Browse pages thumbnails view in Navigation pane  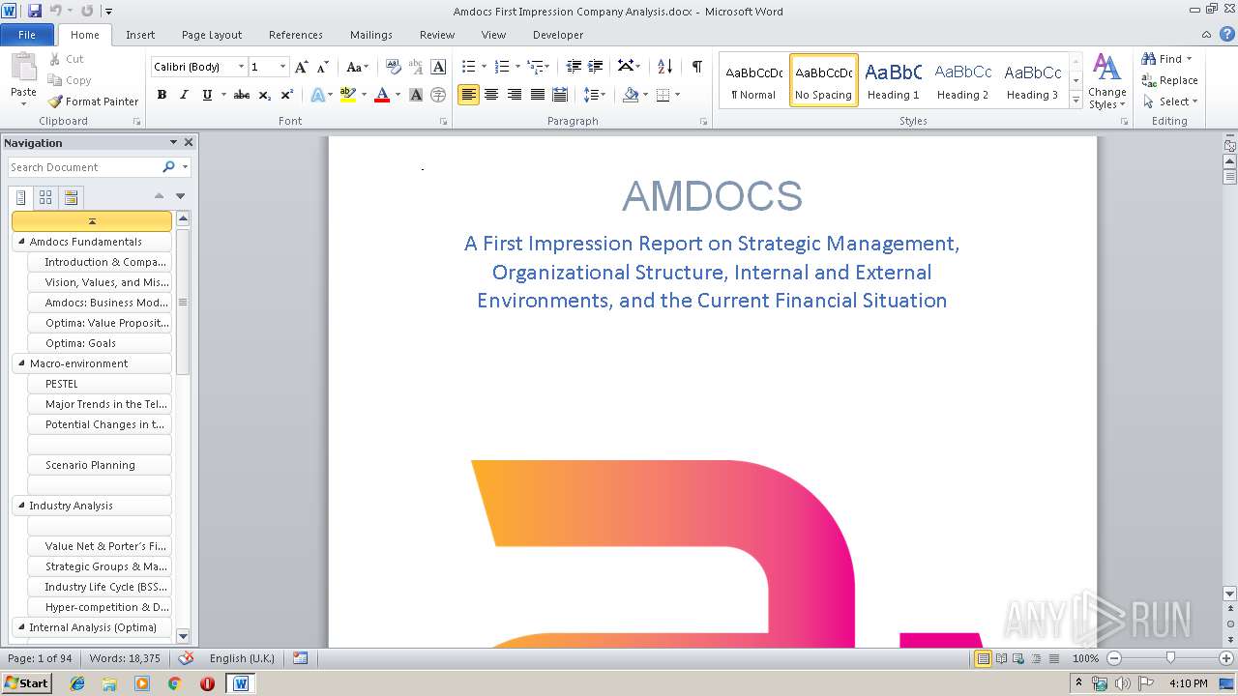click(x=45, y=197)
